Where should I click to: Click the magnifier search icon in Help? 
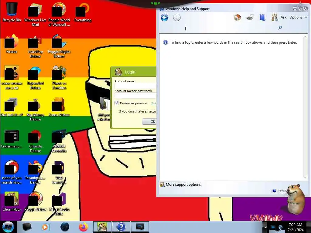[x=280, y=28]
